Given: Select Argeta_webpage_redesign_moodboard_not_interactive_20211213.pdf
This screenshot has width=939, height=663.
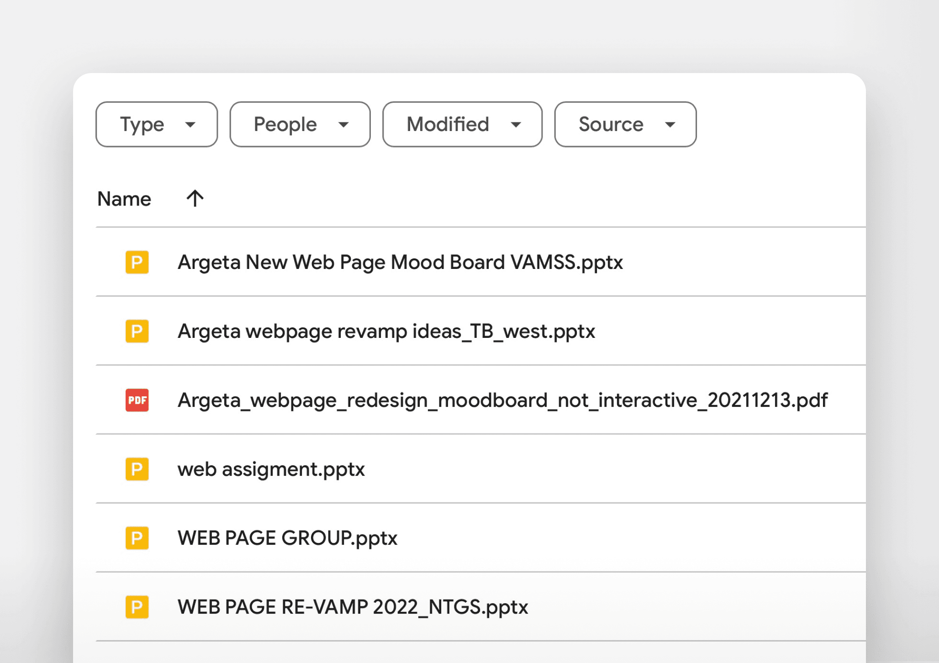Looking at the screenshot, I should 502,400.
